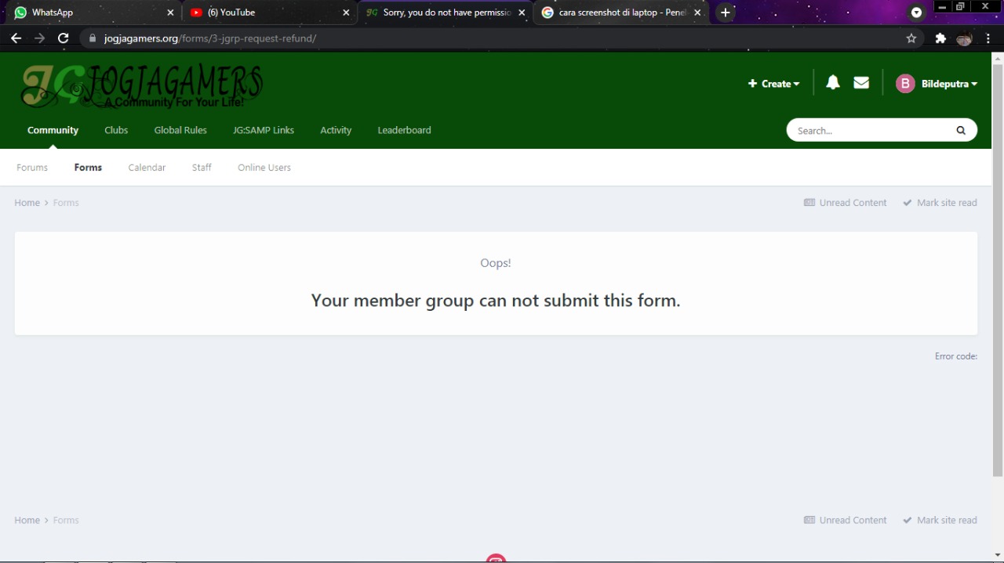Click the JogjaGamers site logo
Screen dimensions: 1004x563
pyautogui.click(x=142, y=86)
